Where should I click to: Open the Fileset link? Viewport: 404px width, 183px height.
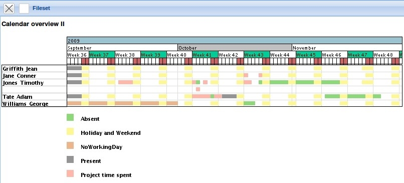41,8
